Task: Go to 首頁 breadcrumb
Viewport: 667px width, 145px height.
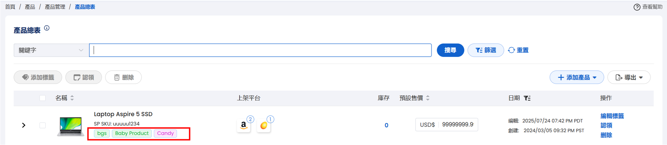Action: 10,7
